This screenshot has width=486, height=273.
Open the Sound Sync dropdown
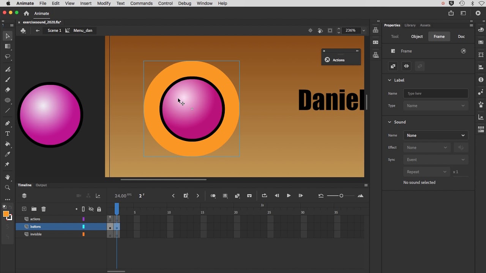point(436,160)
